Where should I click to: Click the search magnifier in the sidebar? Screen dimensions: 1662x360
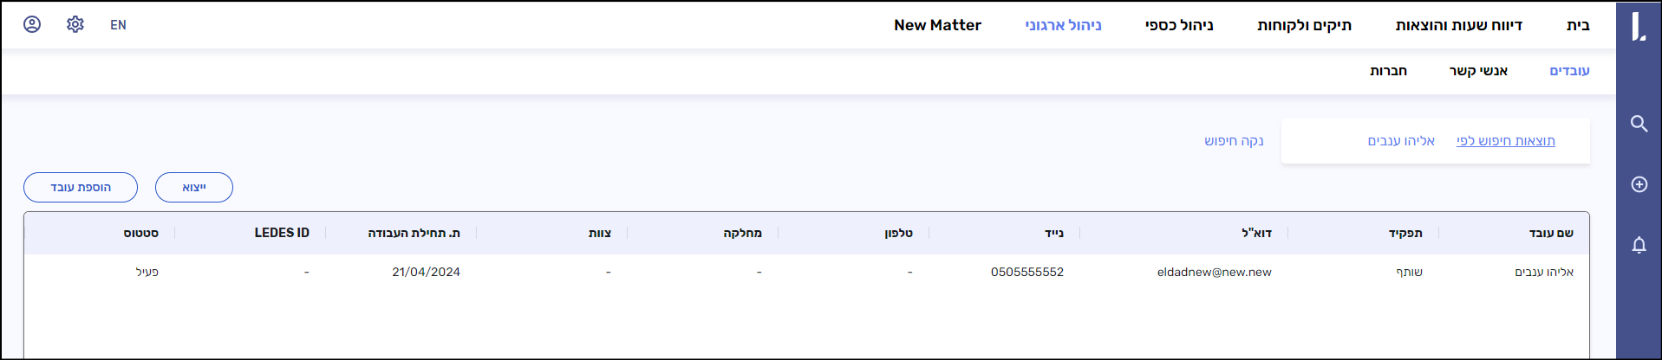(1639, 124)
